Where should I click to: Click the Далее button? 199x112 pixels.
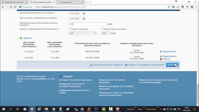coord(172,65)
